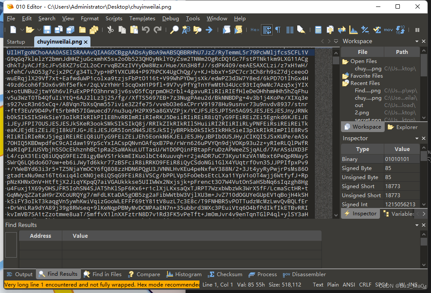Screen dimensions: 431x293
Task: Click the Copy toolbar icon
Action: [122, 30]
